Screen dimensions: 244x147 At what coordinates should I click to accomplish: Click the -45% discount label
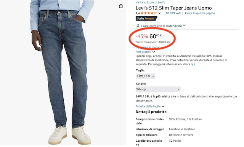142,36
